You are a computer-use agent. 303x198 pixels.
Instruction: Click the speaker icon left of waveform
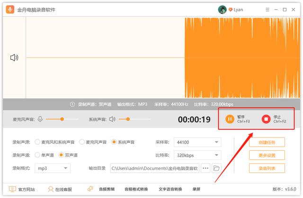(14, 58)
